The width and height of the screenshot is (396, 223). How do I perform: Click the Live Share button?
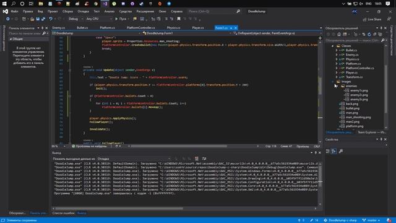pyautogui.click(x=372, y=19)
